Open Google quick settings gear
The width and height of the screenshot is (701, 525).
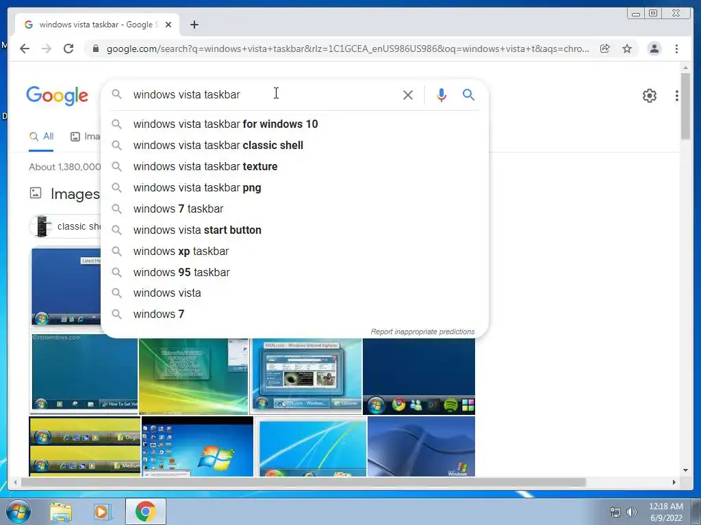tap(650, 96)
